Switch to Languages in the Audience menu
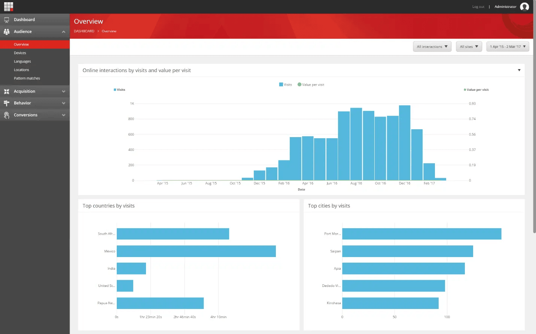This screenshot has height=334, width=536. (22, 61)
